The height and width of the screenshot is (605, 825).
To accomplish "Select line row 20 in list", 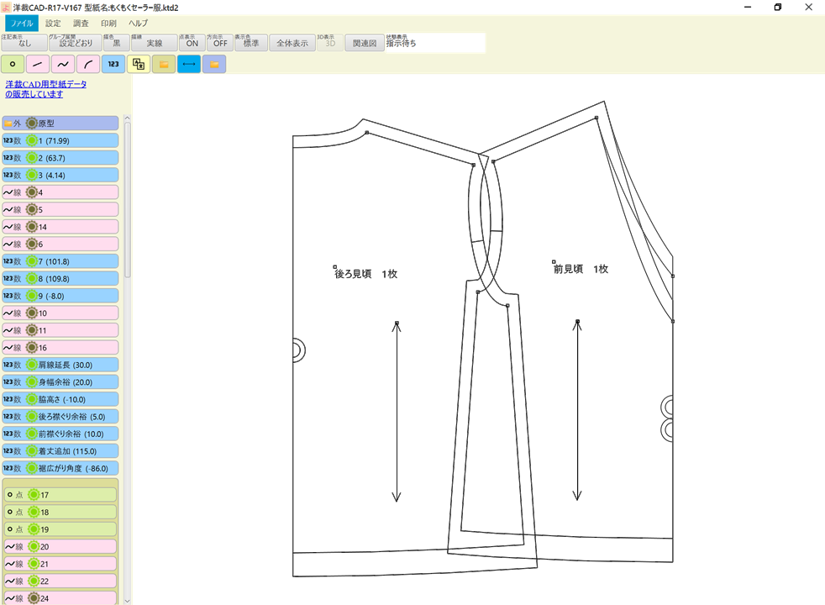I will [60, 547].
